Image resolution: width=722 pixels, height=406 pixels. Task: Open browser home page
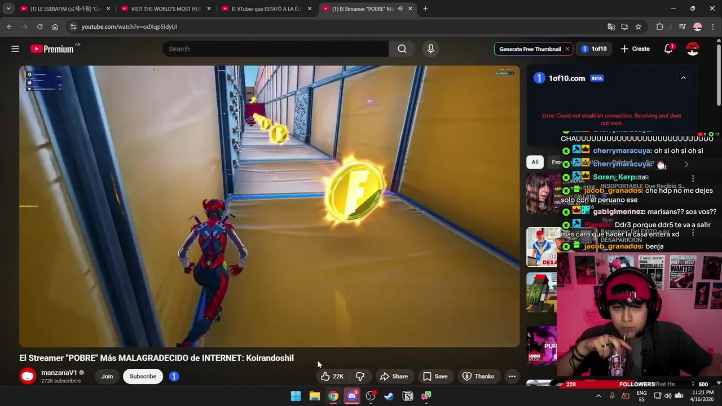[55, 27]
